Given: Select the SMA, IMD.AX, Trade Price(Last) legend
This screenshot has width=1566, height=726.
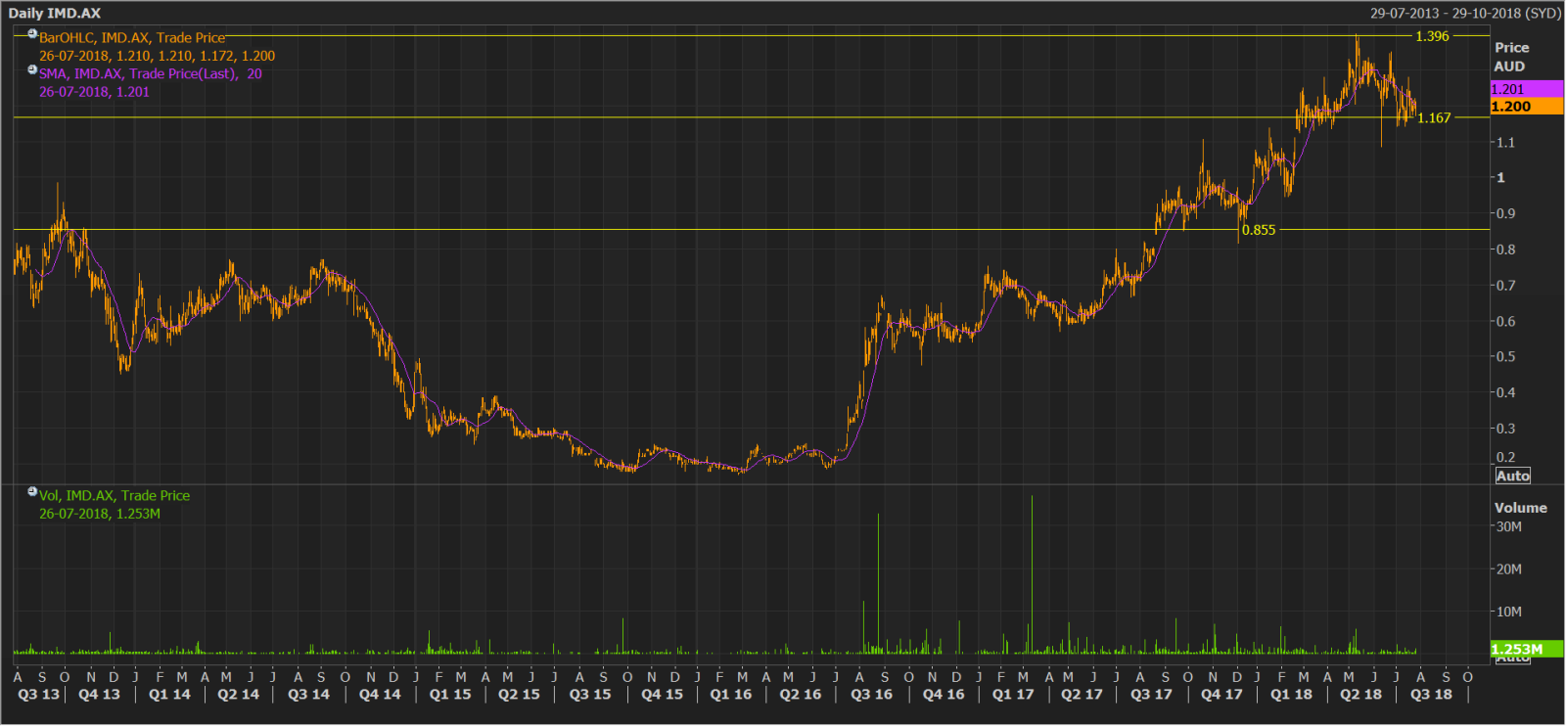Looking at the screenshot, I should point(151,73).
